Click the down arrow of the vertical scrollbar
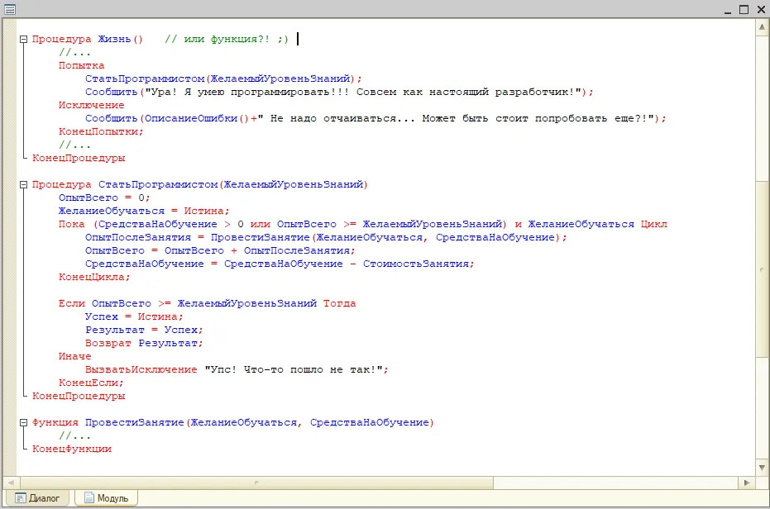 click(762, 466)
